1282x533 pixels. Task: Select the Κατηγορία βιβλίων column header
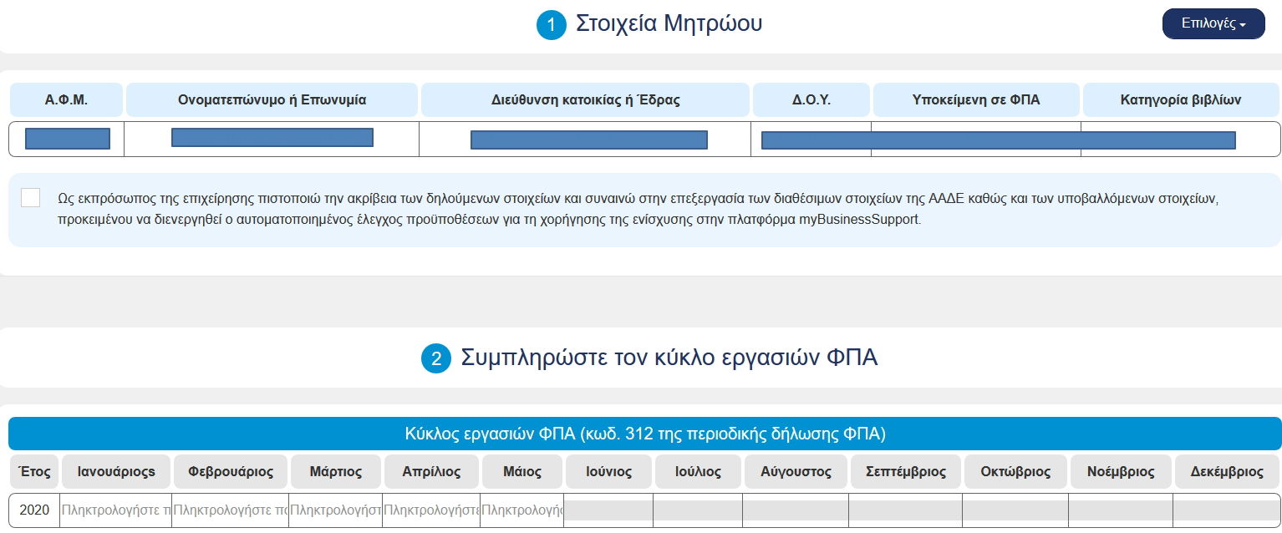[1180, 100]
